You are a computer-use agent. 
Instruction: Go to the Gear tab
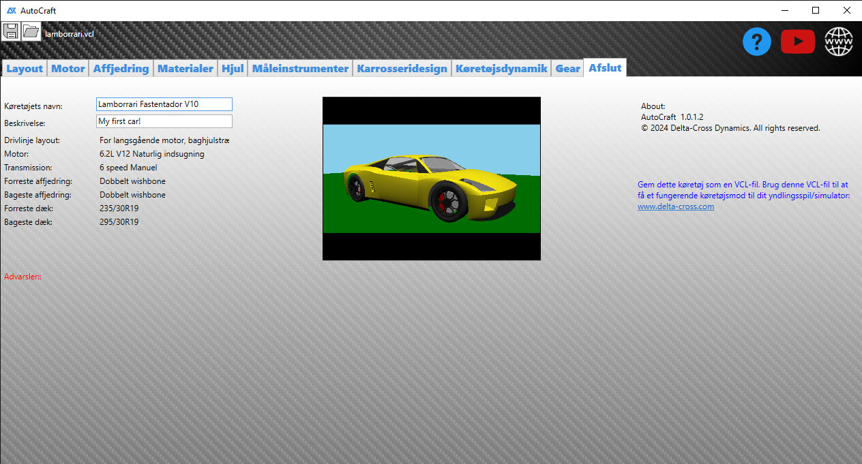[x=567, y=68]
